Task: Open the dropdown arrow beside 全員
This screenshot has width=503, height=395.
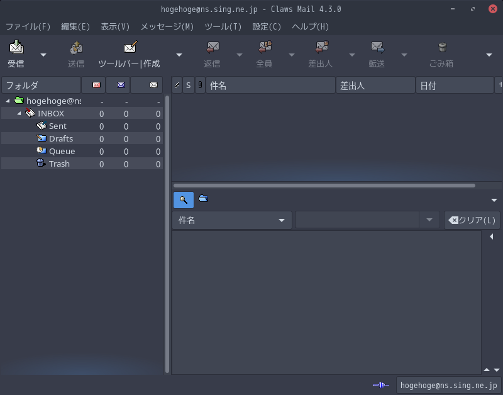Action: click(x=292, y=55)
